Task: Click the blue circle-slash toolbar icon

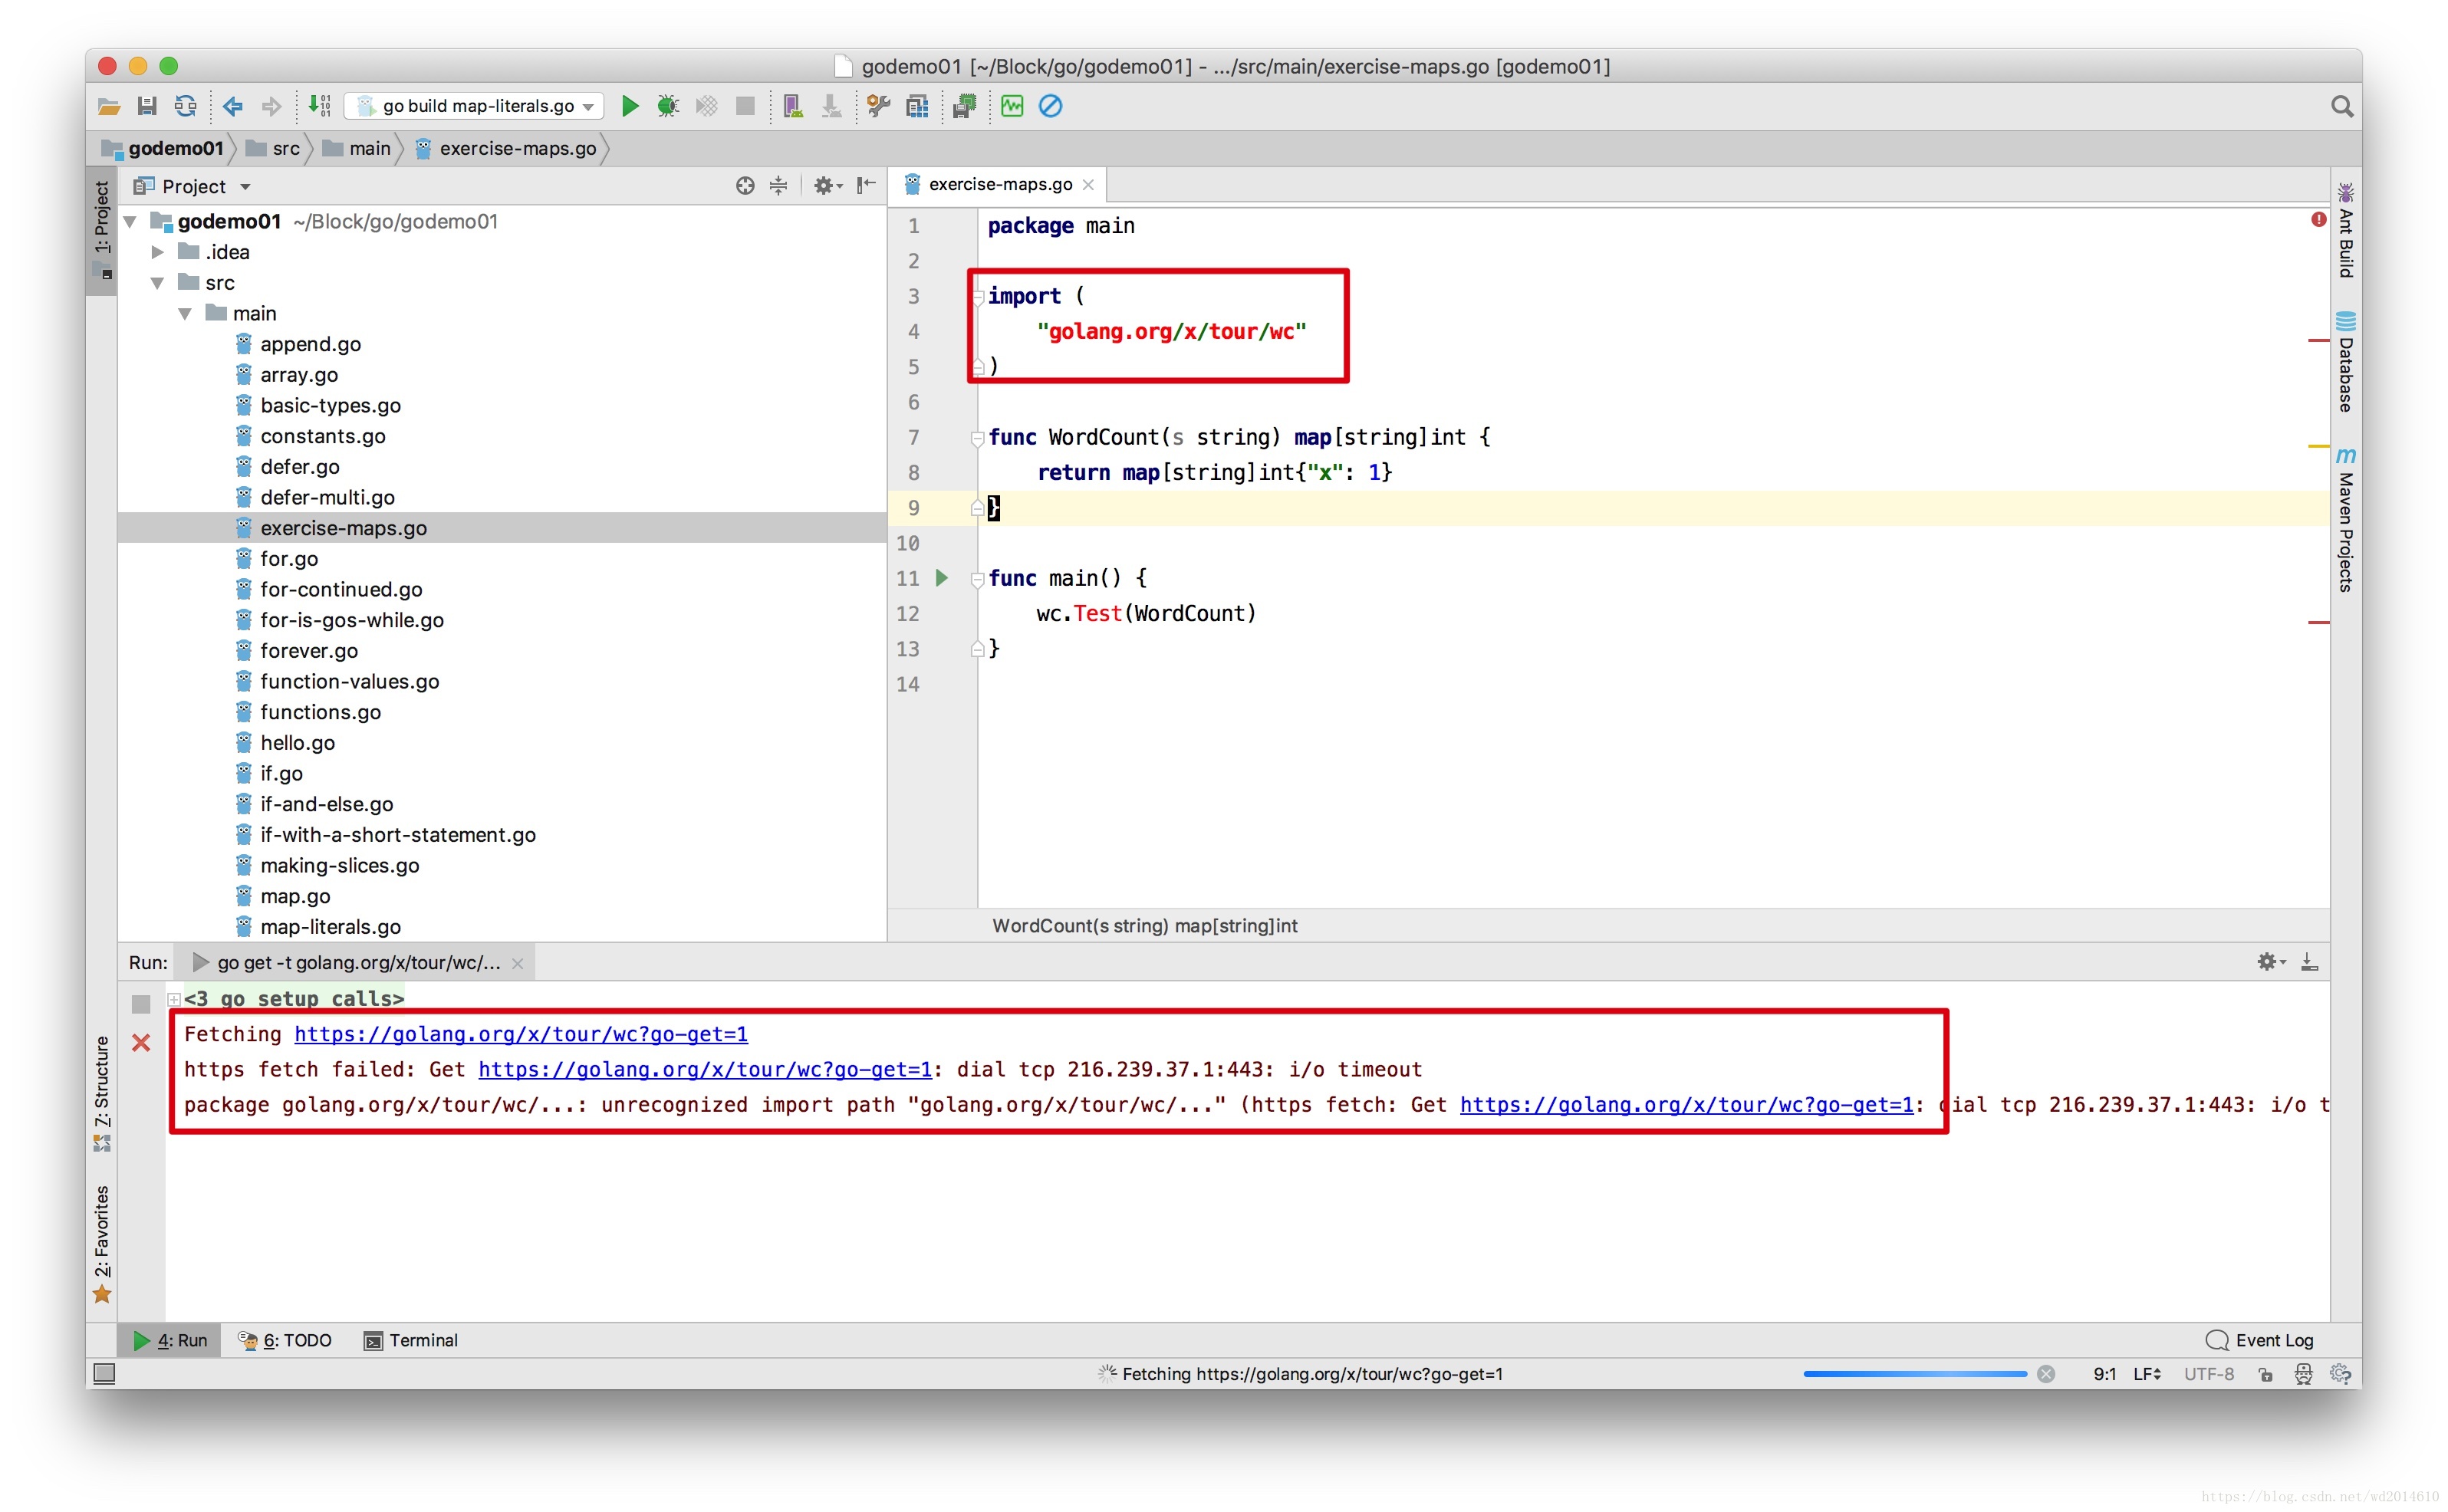Action: [1050, 106]
